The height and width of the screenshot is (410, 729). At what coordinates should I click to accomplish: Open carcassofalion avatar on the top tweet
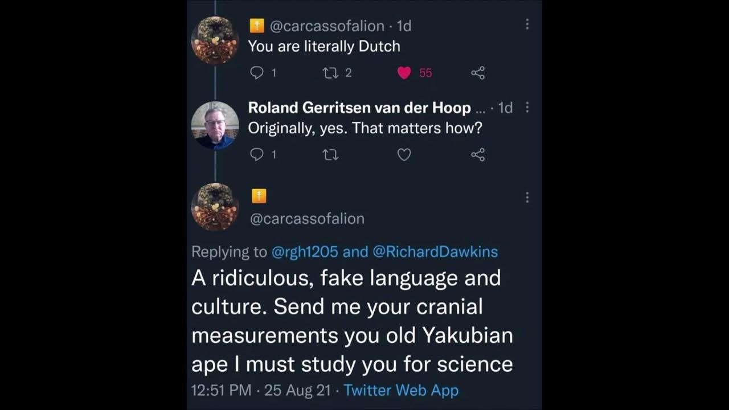tap(215, 40)
